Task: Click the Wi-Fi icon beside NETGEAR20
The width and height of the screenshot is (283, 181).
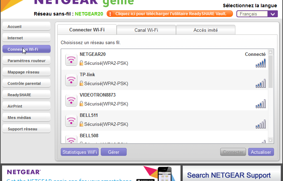Action: (71, 60)
